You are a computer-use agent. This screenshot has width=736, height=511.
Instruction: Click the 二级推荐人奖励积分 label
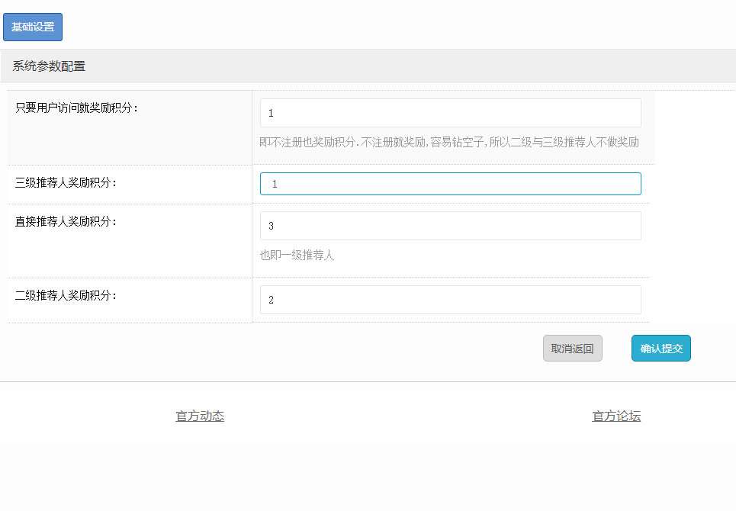66,295
